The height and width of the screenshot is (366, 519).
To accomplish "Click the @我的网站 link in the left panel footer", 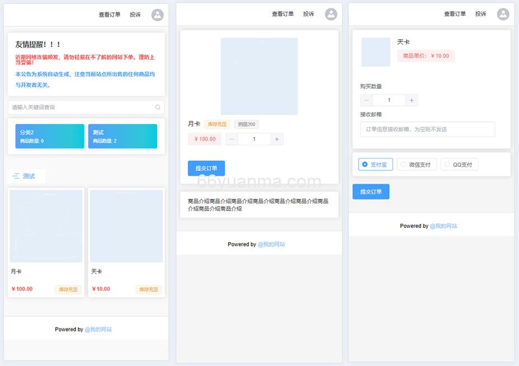I will coord(100,329).
